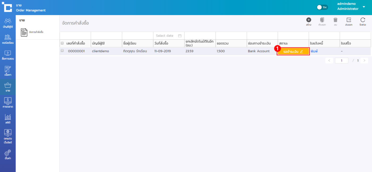Open the sales basket menu in sidebar

[x=8, y=87]
